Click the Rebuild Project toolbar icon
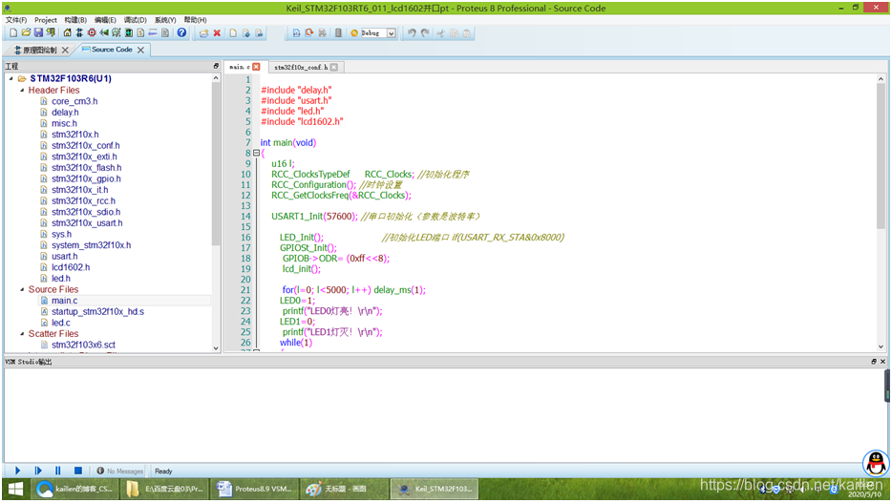 click(x=308, y=33)
